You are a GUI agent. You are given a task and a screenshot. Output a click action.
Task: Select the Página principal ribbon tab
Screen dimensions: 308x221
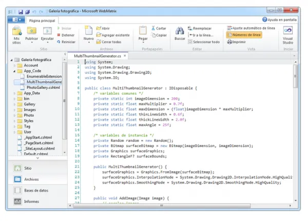click(x=42, y=21)
